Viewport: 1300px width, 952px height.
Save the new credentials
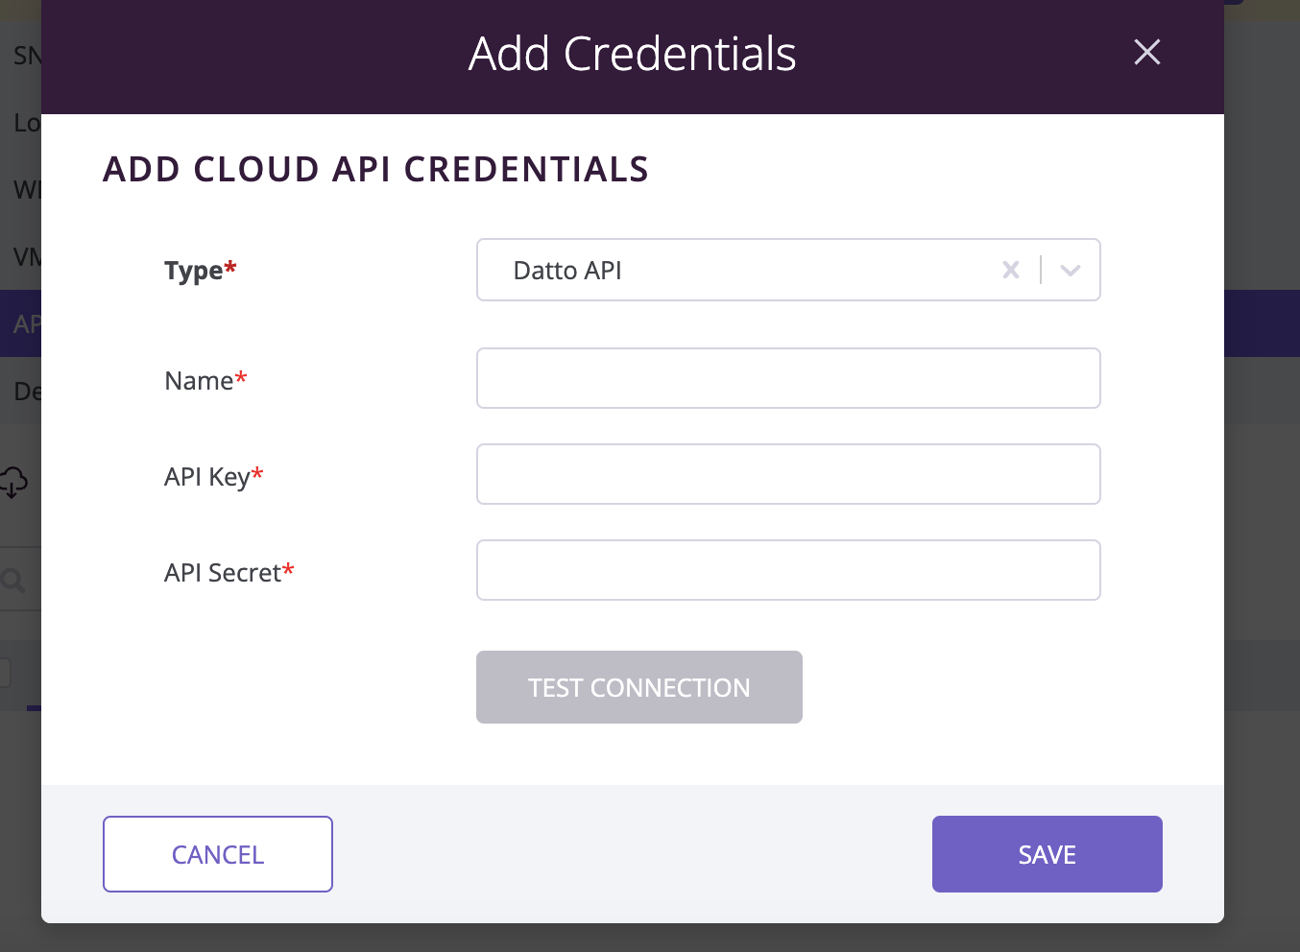1047,854
